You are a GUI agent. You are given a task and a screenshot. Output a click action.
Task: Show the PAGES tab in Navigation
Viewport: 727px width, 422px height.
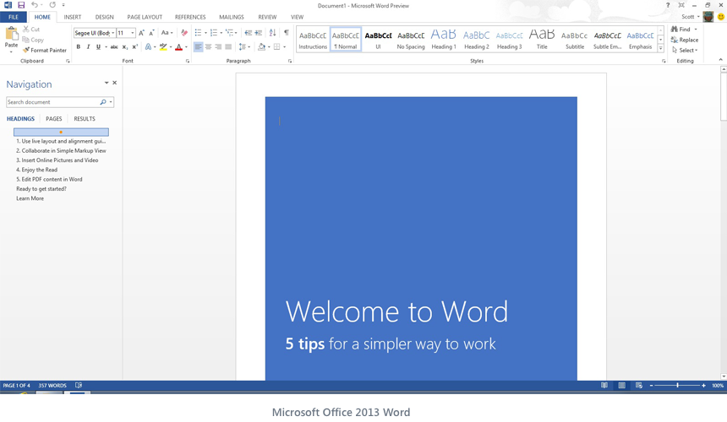54,119
